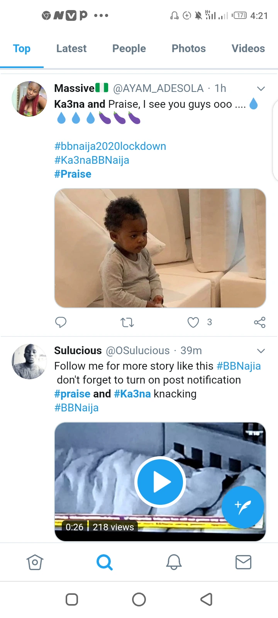The height and width of the screenshot is (618, 278).
Task: Compose a new tweet with floating button
Action: 243,507
